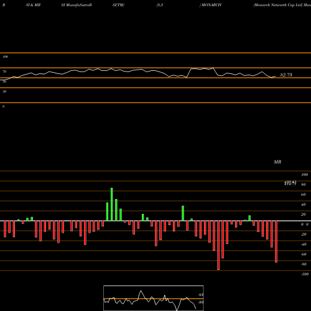Viewport: 311px width, 311px height.
Task: Click the '(5,5' parameter text in header
Action: click(x=160, y=5)
